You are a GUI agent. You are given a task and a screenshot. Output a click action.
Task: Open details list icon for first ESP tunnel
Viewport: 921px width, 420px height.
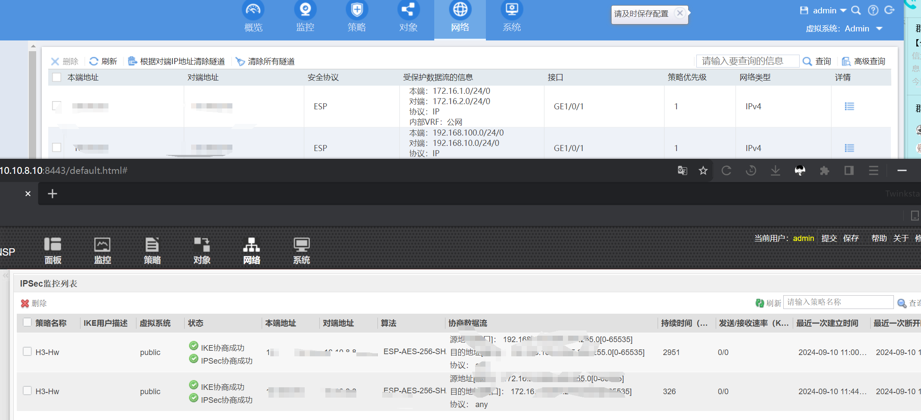[849, 106]
